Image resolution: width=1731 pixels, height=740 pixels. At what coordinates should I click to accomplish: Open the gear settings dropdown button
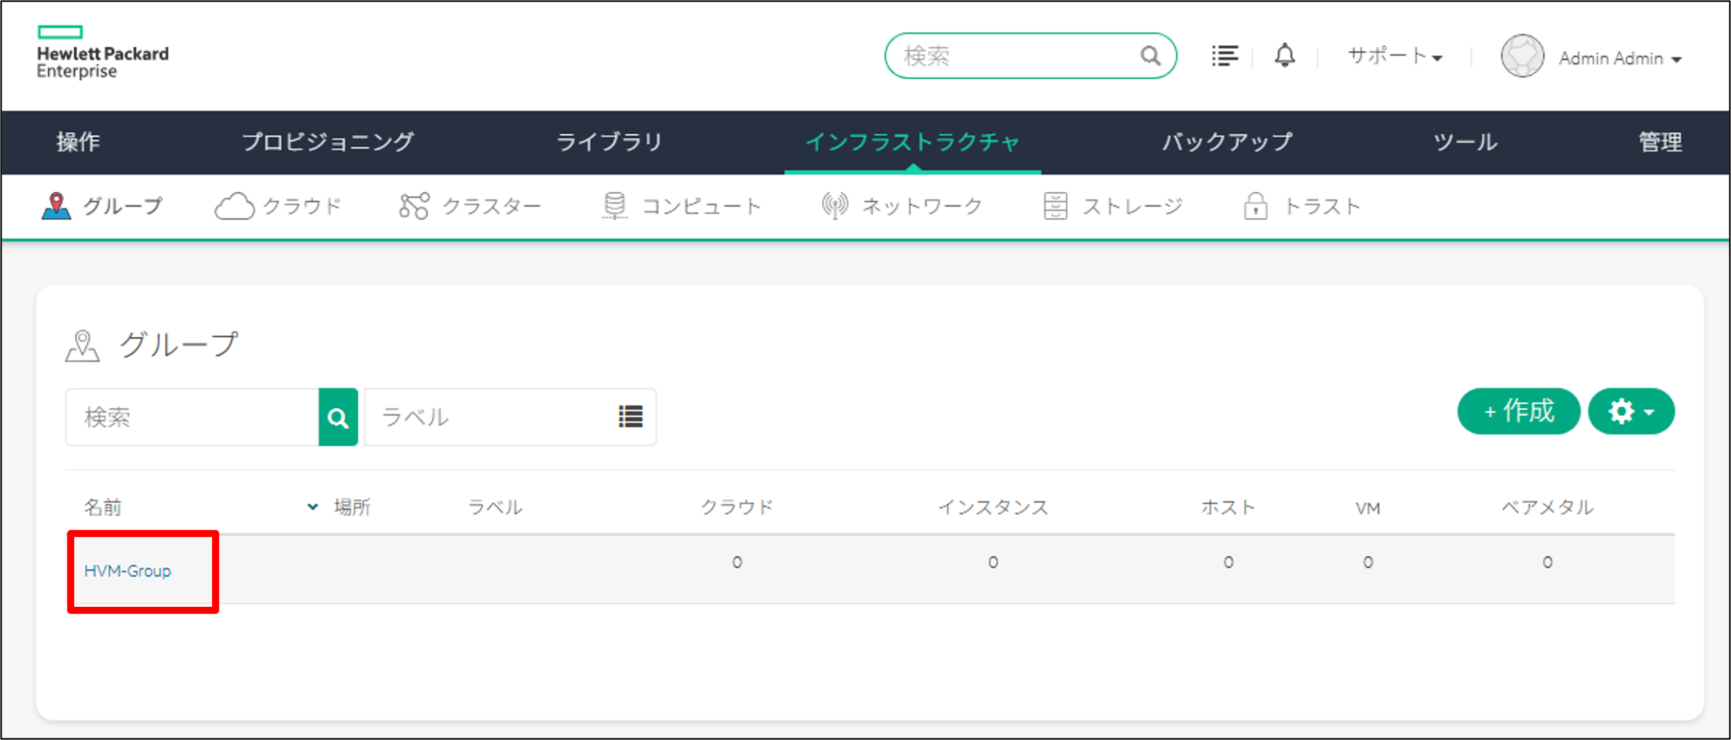click(x=1630, y=411)
